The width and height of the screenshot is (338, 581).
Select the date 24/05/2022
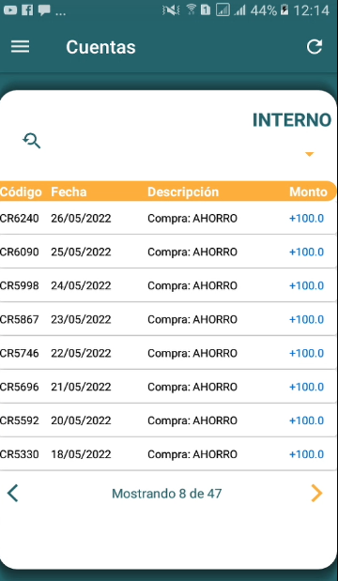point(81,286)
